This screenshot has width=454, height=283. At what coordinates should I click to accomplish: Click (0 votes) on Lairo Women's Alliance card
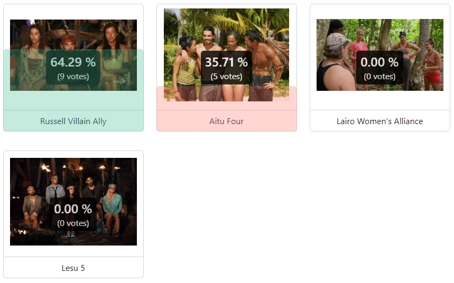(379, 77)
